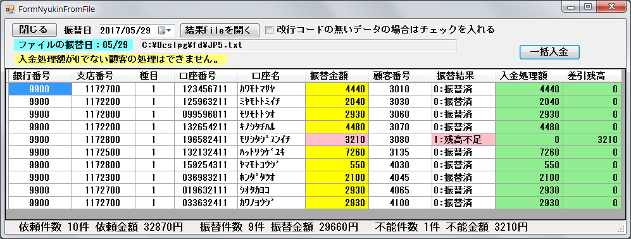Select account name モリモトトシオ
631x239 pixels.
pos(272,114)
